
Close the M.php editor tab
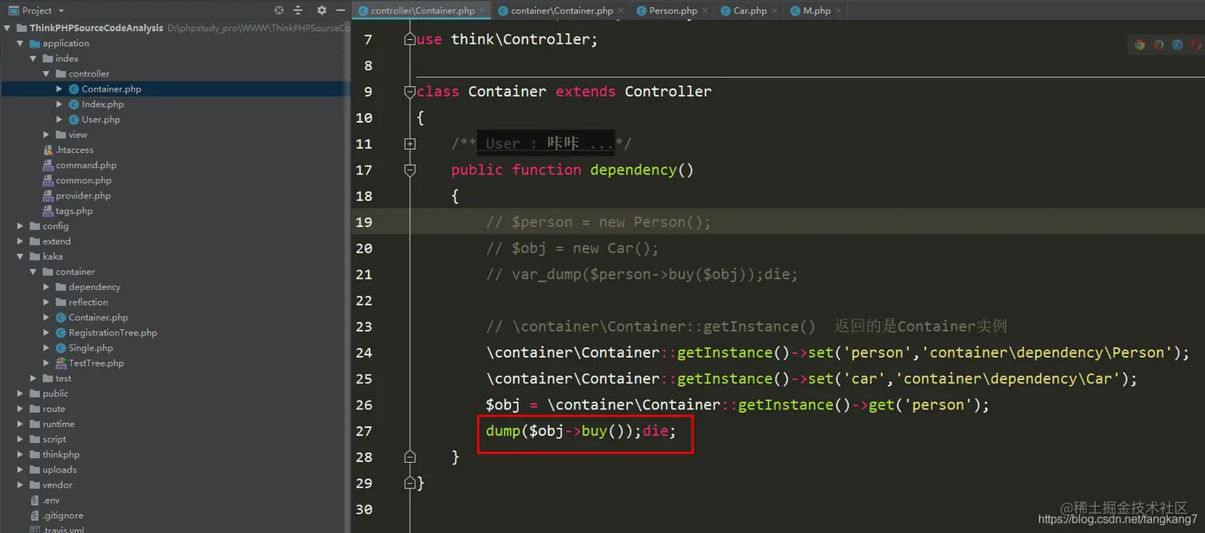(x=838, y=10)
